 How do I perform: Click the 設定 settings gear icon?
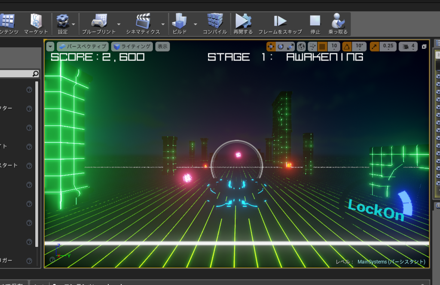[x=63, y=24]
